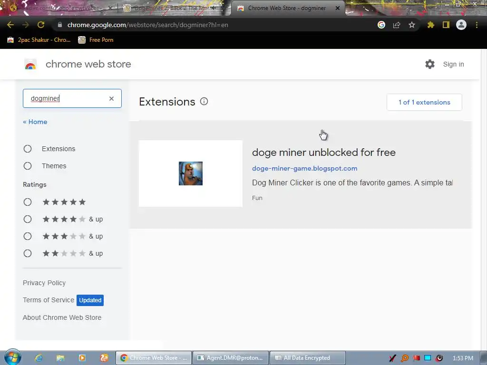Switch to All Data Encrypted taskbar window

tap(308, 358)
